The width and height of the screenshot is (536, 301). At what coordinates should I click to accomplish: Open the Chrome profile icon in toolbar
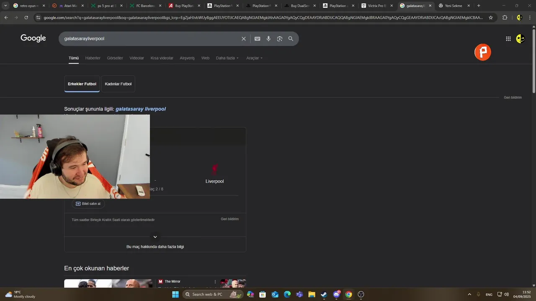519,18
